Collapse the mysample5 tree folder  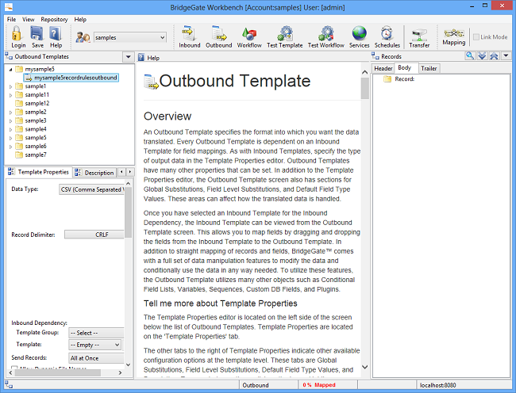coord(10,69)
